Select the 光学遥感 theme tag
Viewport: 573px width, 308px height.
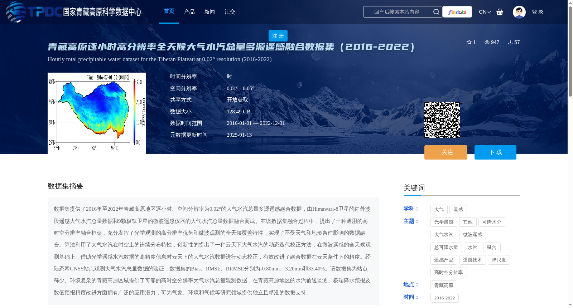(x=444, y=222)
